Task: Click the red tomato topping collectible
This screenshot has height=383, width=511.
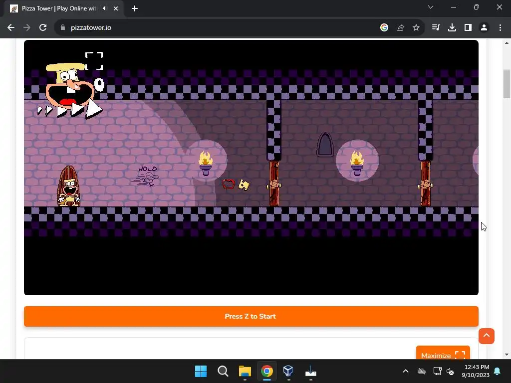Action: point(229,184)
